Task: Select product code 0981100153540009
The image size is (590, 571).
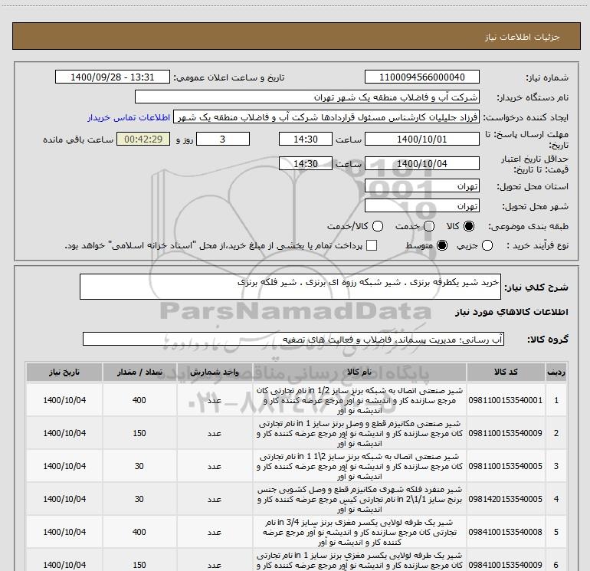Action: coord(506,433)
